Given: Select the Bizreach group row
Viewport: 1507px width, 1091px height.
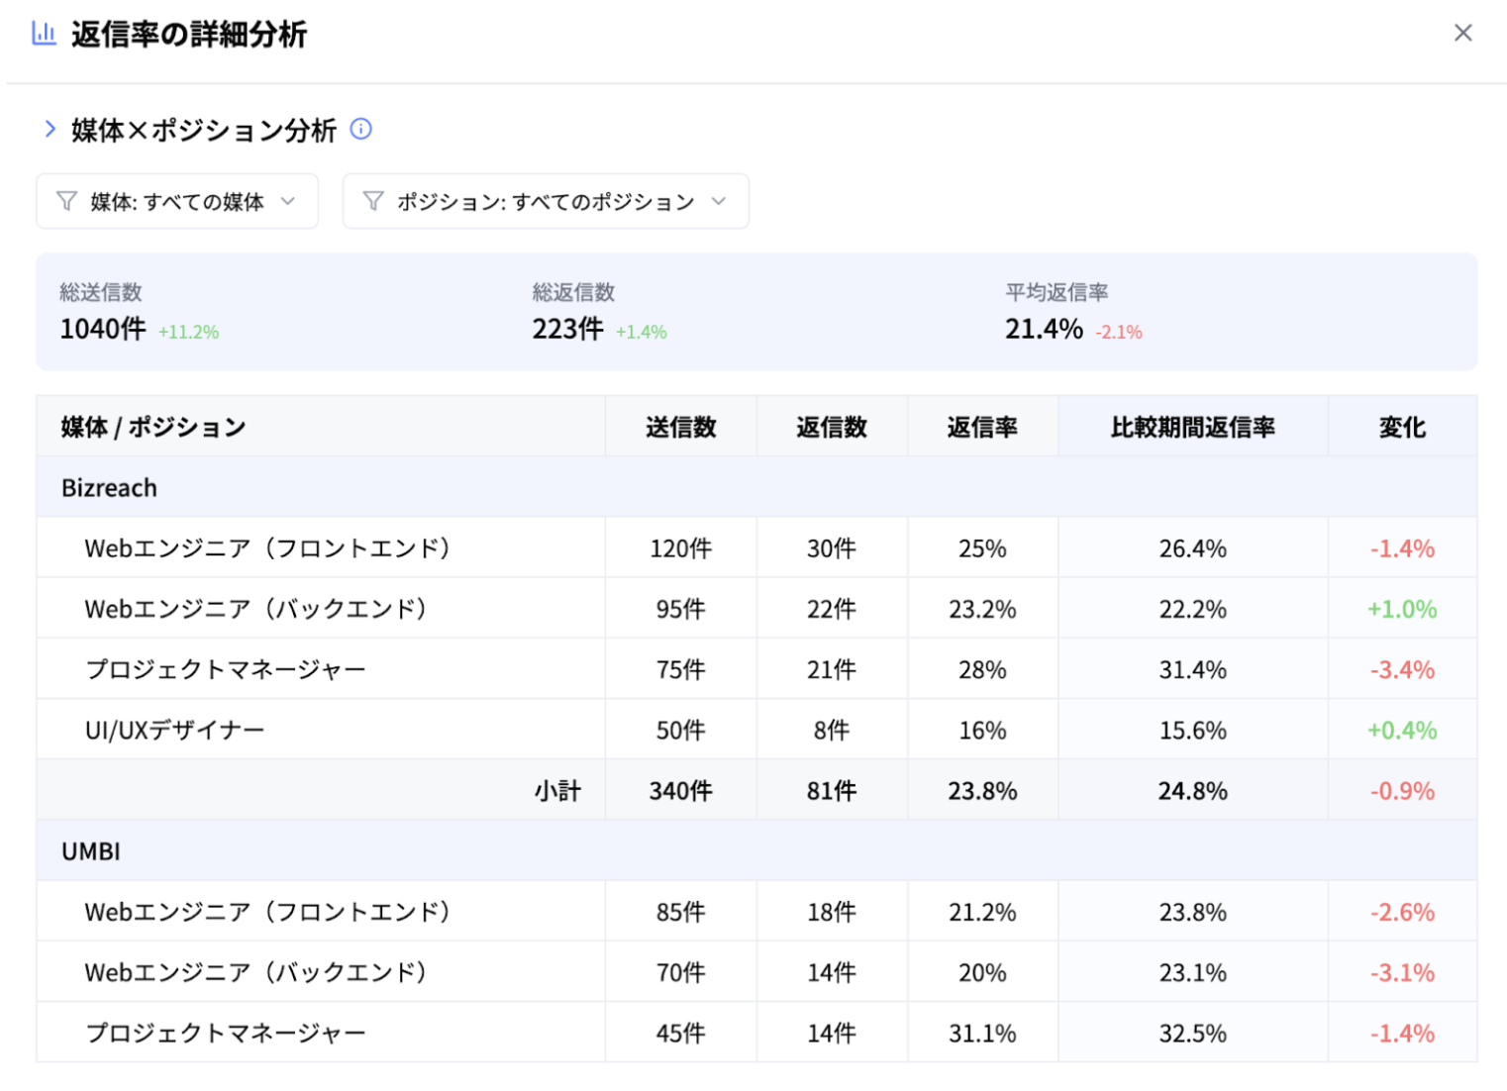Looking at the screenshot, I should [110, 488].
